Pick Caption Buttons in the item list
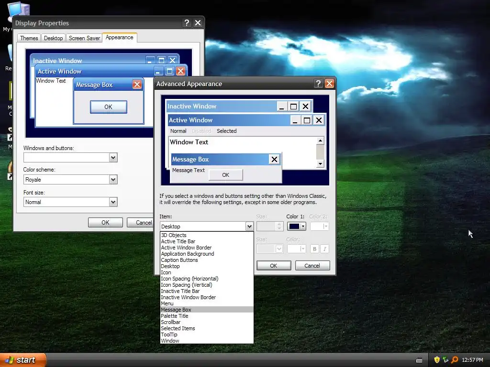Viewport: 490px width, 367px height. [x=207, y=260]
